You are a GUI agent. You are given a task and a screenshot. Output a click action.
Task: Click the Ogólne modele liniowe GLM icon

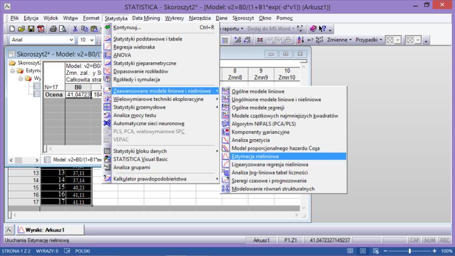click(226, 91)
